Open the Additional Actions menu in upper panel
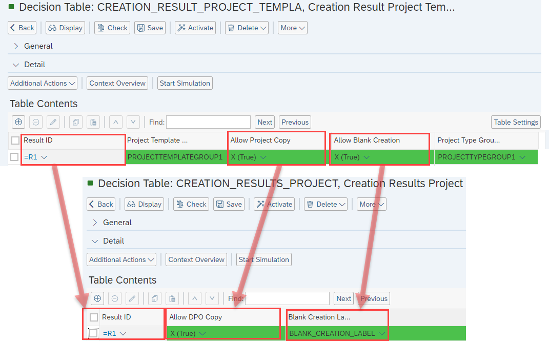Viewport: 549px width, 341px height. click(43, 83)
